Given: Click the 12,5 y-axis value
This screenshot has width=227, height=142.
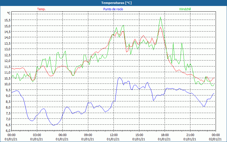Looking at the screenshot, I should pos(7,55).
